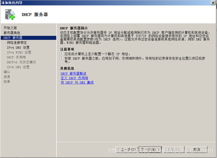Click the large DHCP 服务器 page title
The width and height of the screenshot is (217, 158).
pyautogui.click(x=35, y=15)
